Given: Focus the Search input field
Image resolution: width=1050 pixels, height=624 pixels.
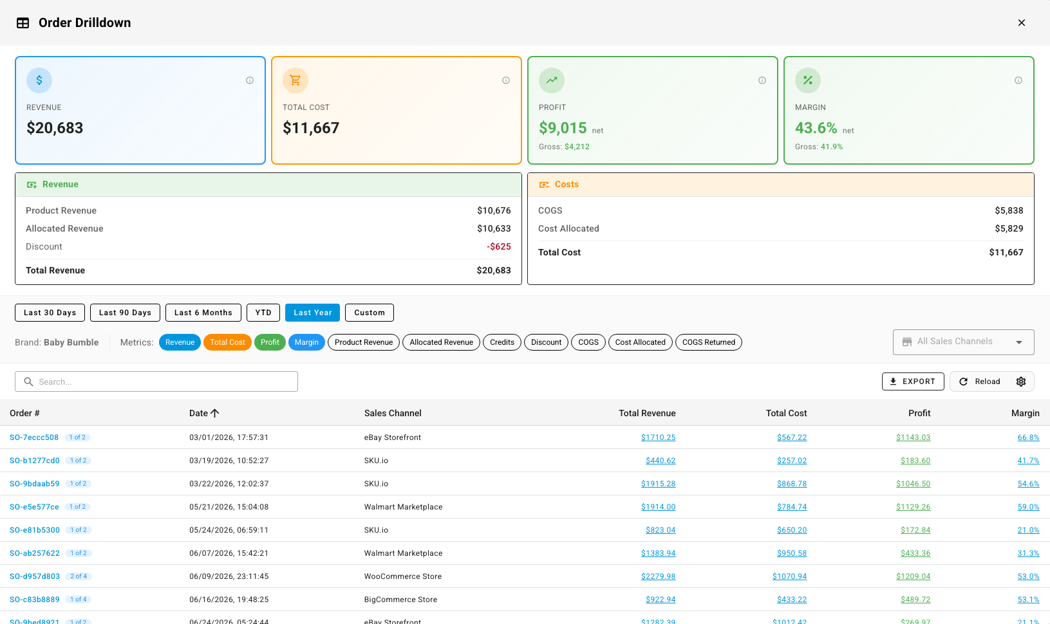Looking at the screenshot, I should (156, 381).
